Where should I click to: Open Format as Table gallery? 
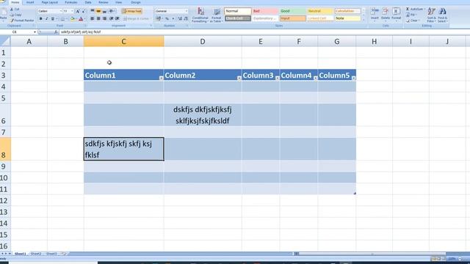coord(216,15)
